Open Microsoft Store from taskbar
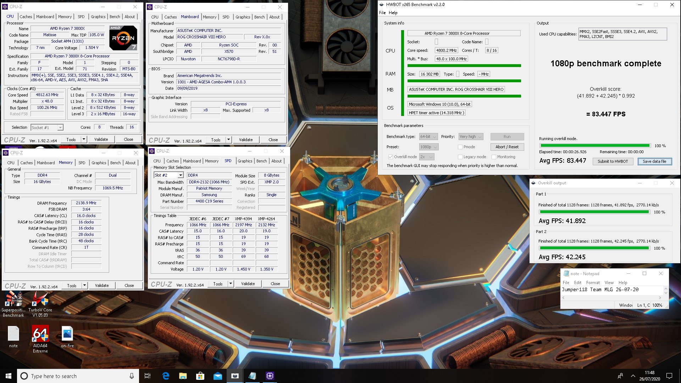The height and width of the screenshot is (383, 681). 200,376
